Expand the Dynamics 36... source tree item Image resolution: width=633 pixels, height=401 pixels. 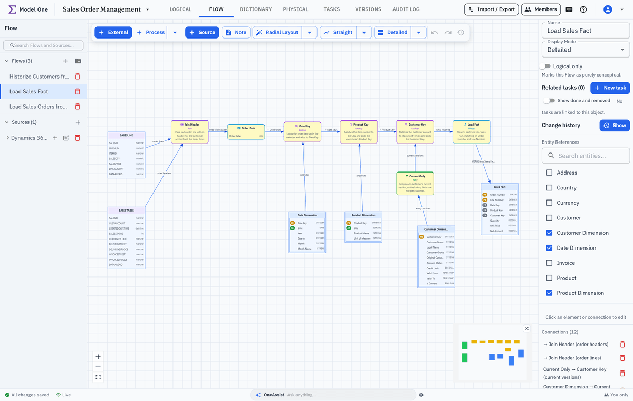pos(7,138)
